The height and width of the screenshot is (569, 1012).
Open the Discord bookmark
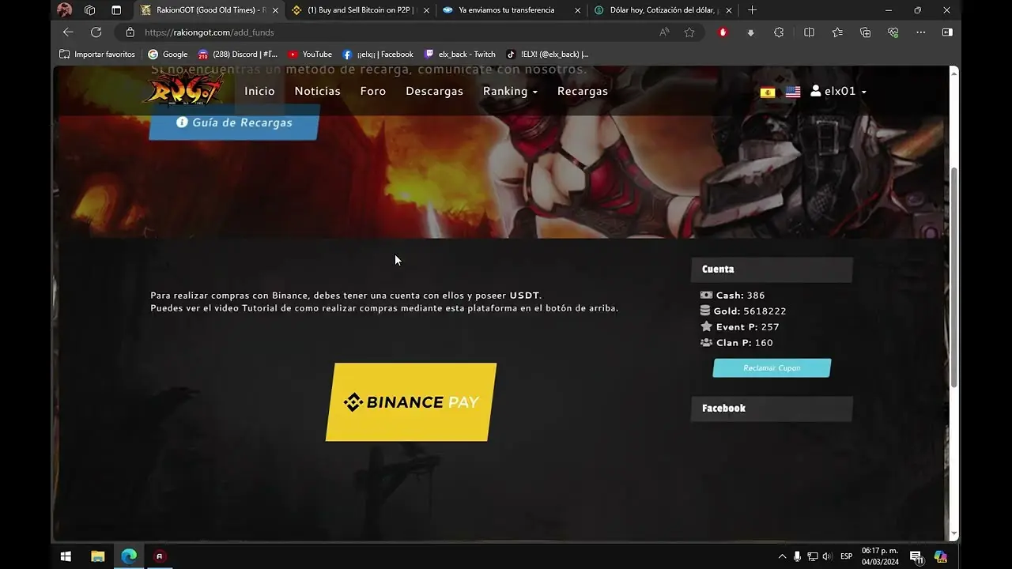click(237, 55)
